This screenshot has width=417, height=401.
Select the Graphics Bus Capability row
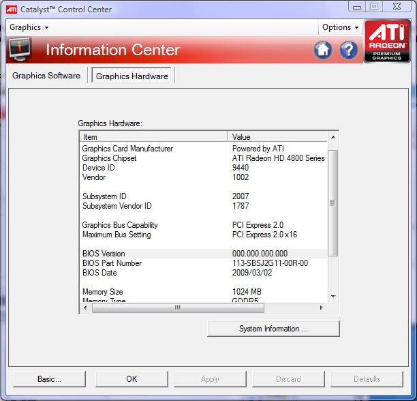204,225
